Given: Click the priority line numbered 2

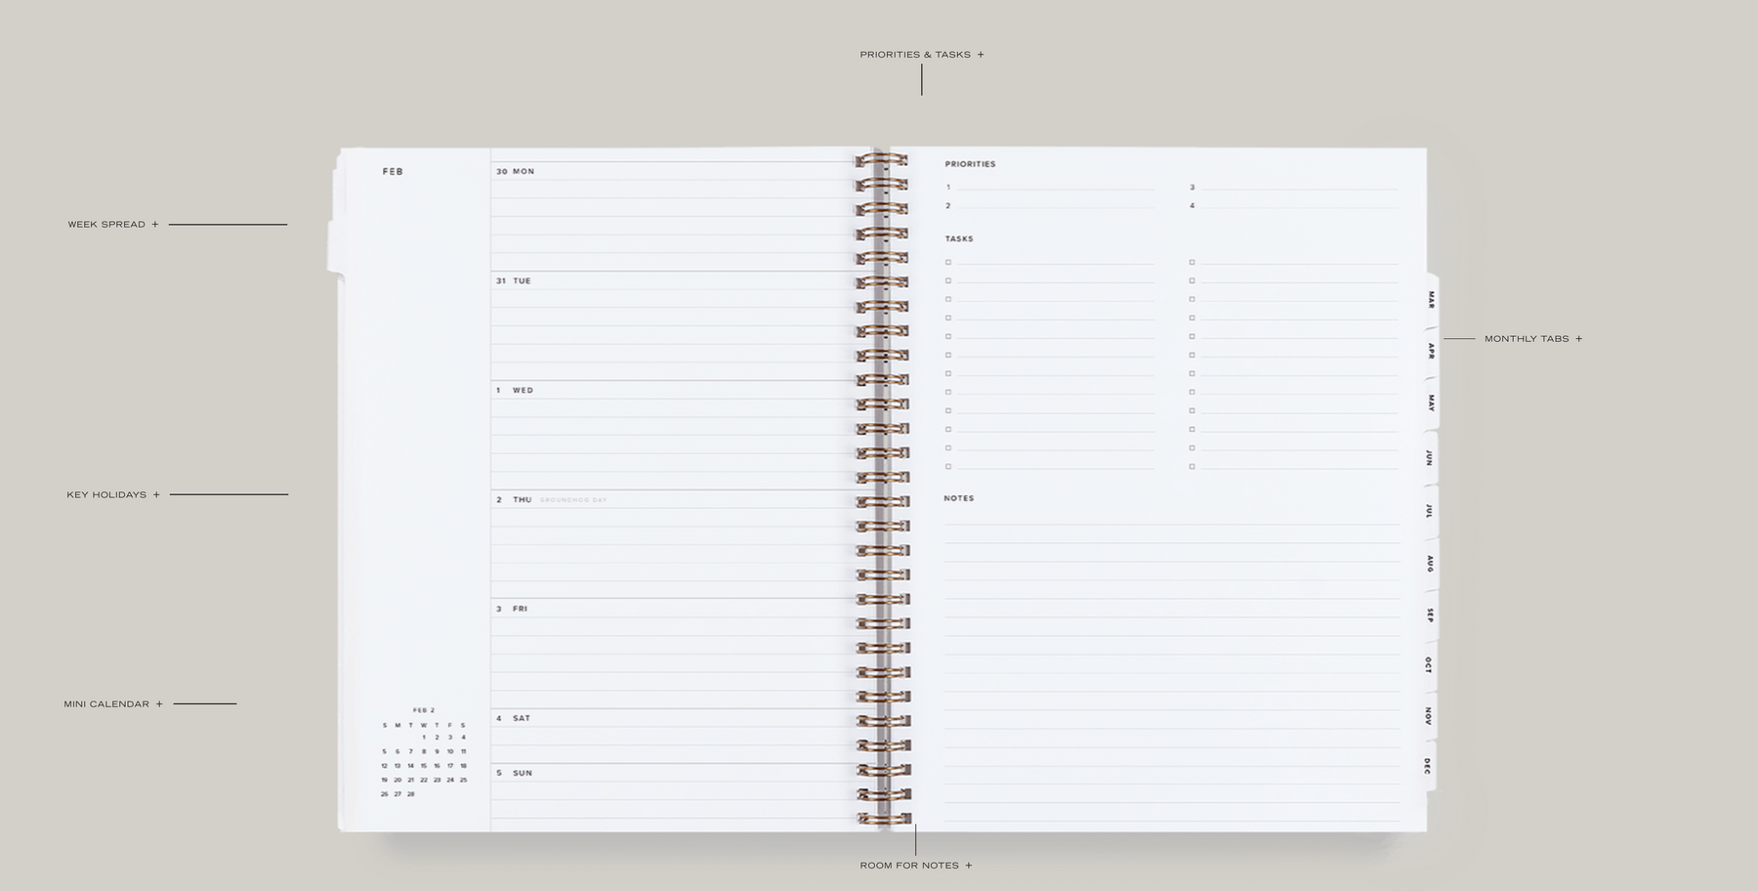Looking at the screenshot, I should click(1049, 206).
